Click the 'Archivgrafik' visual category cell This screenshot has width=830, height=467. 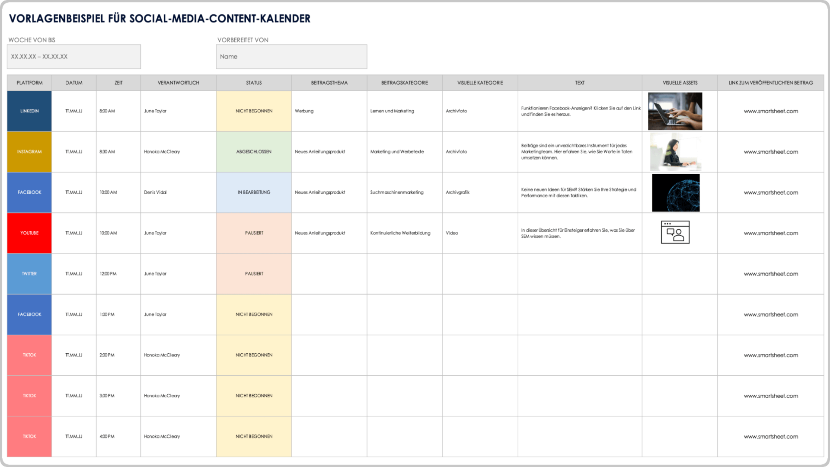[x=480, y=192]
